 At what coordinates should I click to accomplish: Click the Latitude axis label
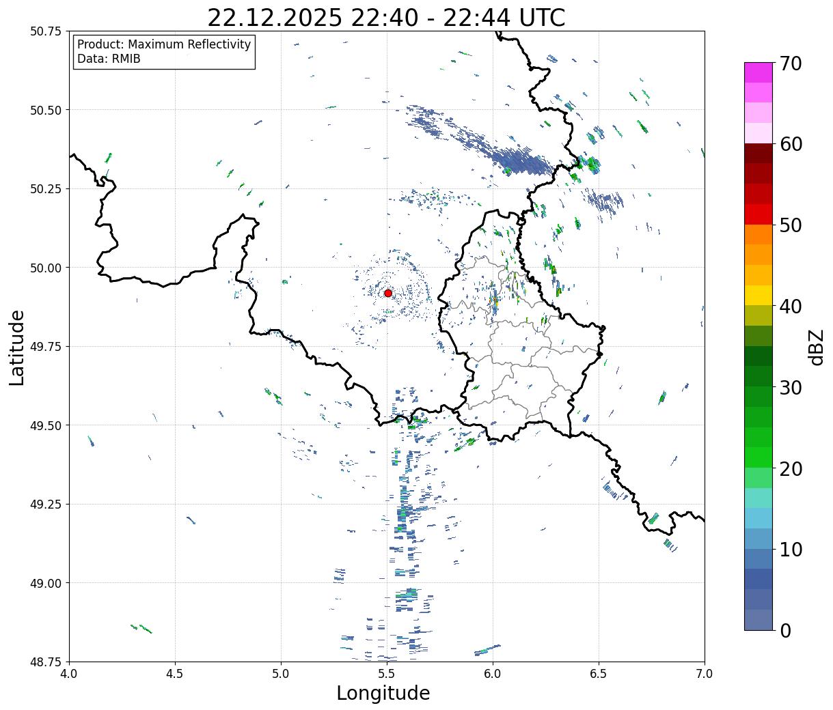click(17, 347)
